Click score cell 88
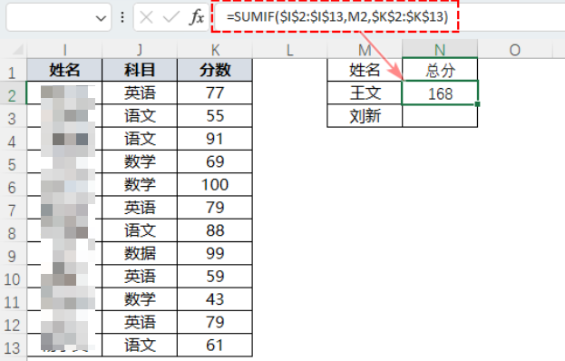 pos(215,230)
